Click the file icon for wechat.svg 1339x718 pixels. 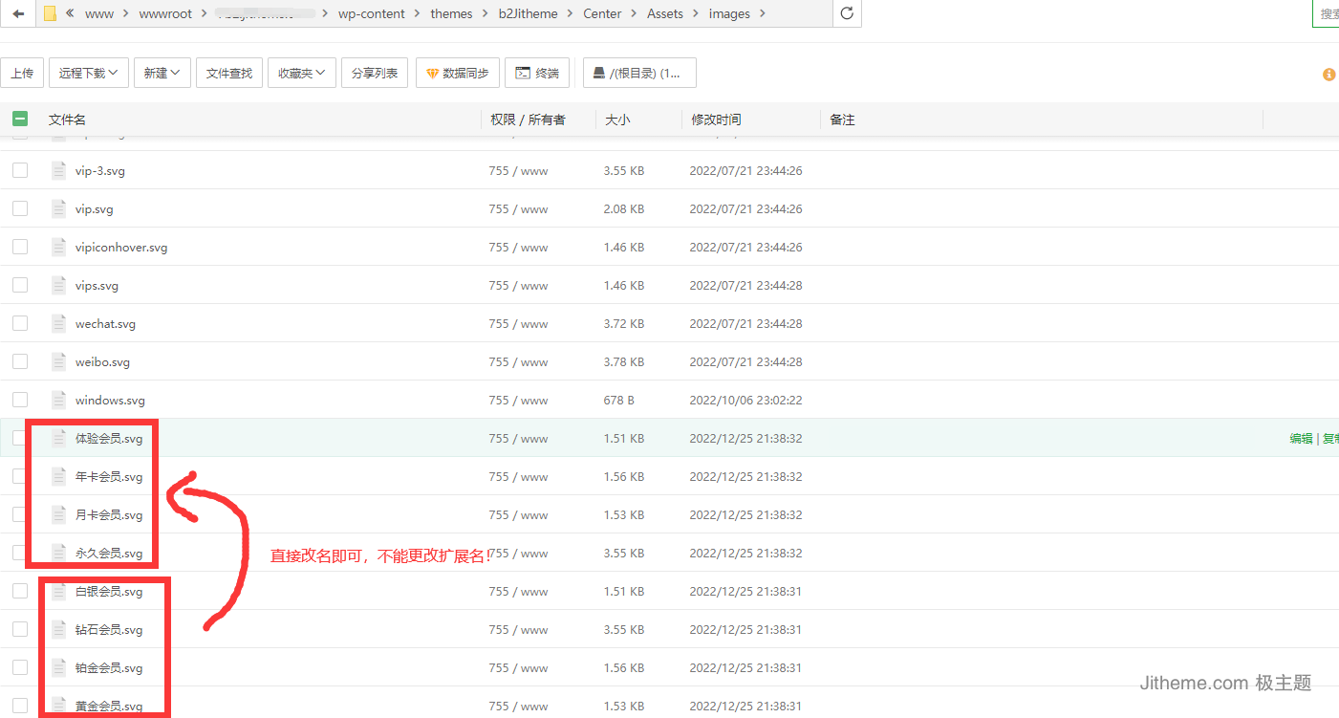click(x=59, y=324)
